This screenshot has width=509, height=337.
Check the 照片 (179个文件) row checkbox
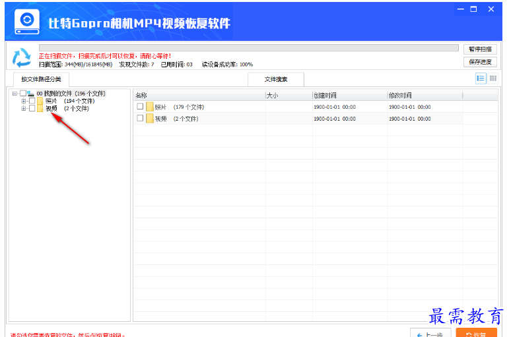(140, 106)
